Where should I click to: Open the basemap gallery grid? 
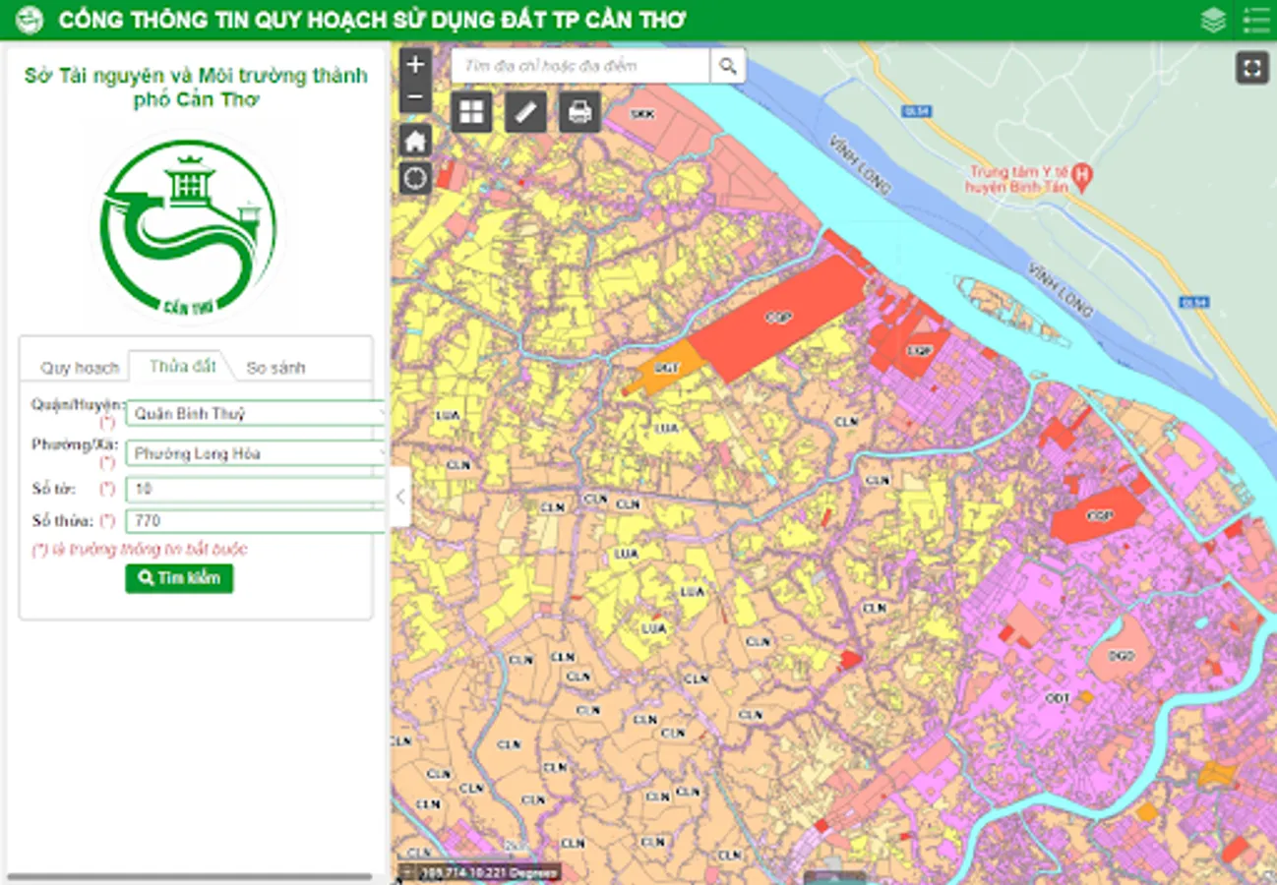471,112
